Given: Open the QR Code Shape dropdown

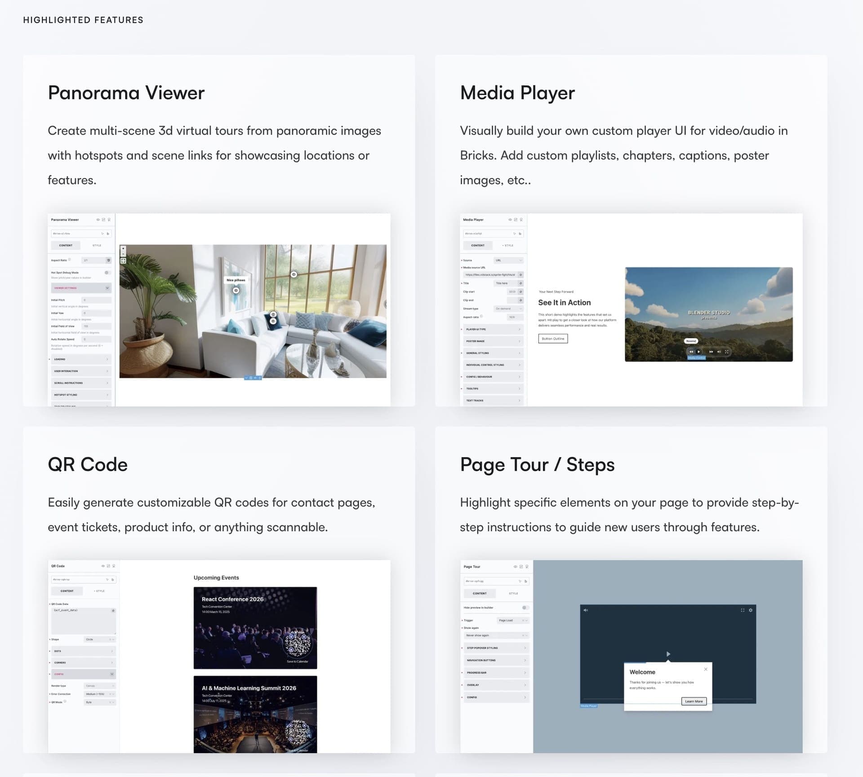Looking at the screenshot, I should click(x=100, y=639).
